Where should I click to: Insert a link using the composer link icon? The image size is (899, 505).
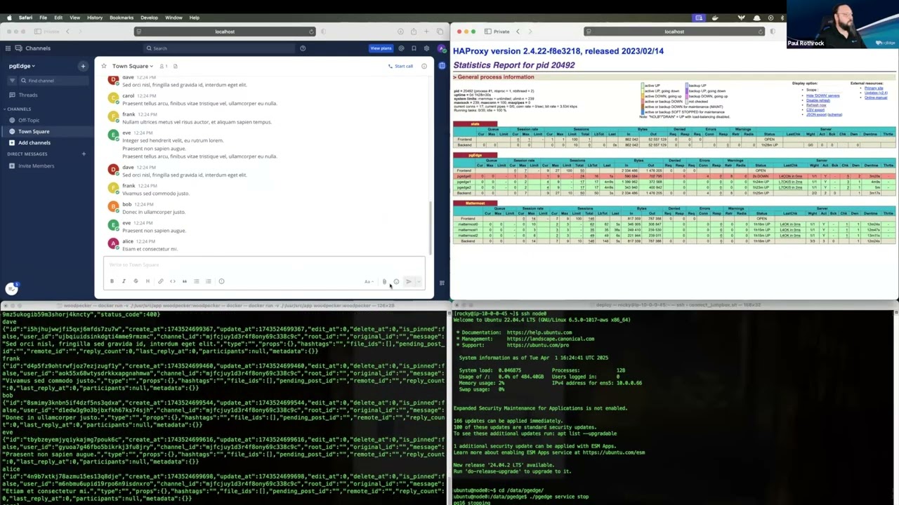[160, 281]
